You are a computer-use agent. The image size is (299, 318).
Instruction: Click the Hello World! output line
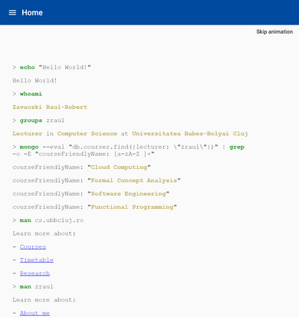pos(34,81)
